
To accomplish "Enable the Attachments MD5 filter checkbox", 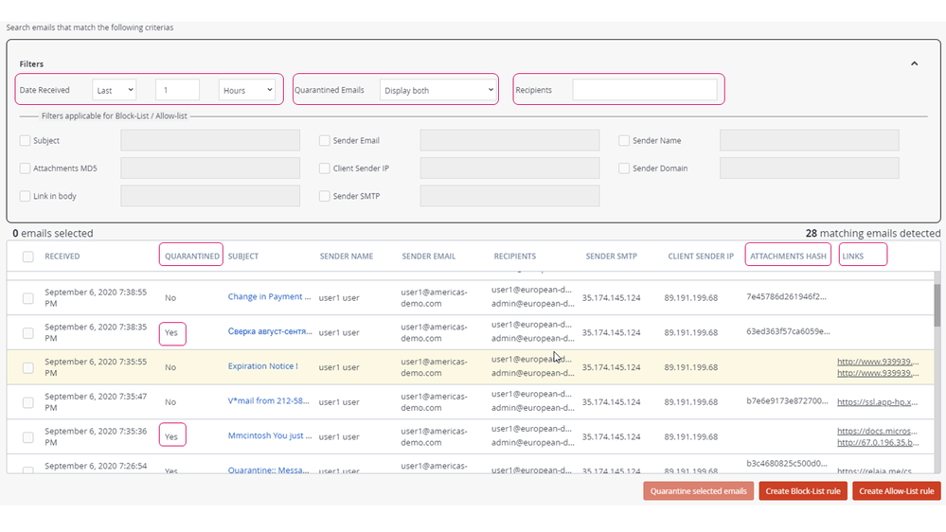I will pos(25,168).
